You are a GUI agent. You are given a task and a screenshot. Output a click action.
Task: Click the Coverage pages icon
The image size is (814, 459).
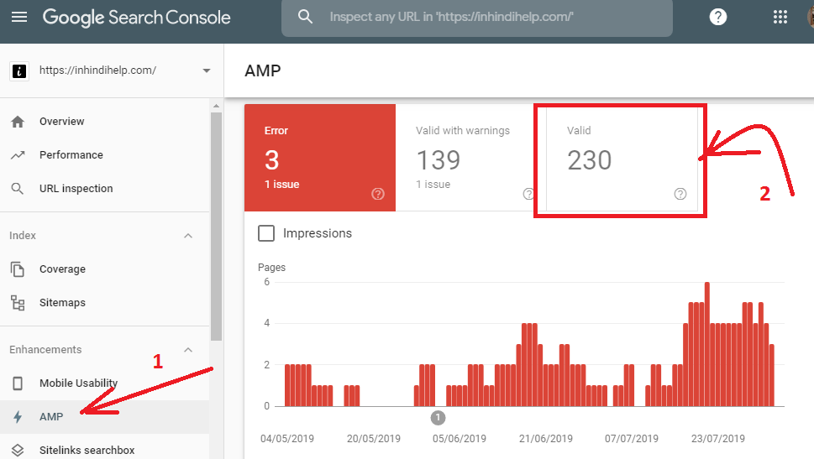tap(18, 269)
